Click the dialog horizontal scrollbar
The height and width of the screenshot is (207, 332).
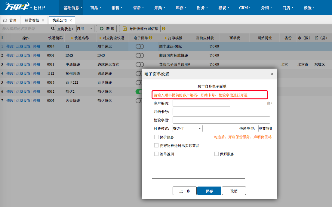198,179
